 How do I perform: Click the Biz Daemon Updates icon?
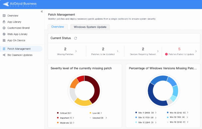coord(4,55)
